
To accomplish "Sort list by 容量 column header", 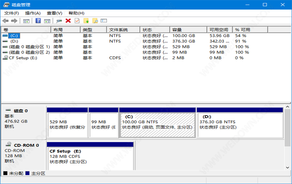I will tap(189, 30).
